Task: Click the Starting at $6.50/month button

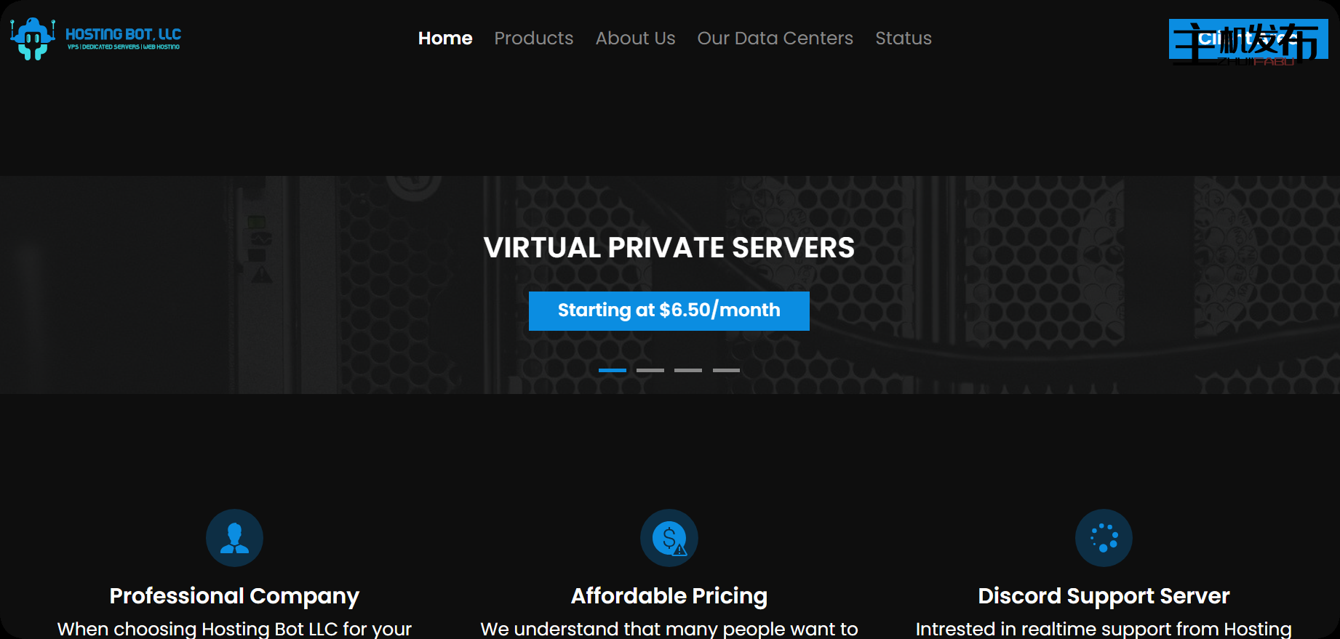Action: pos(669,311)
